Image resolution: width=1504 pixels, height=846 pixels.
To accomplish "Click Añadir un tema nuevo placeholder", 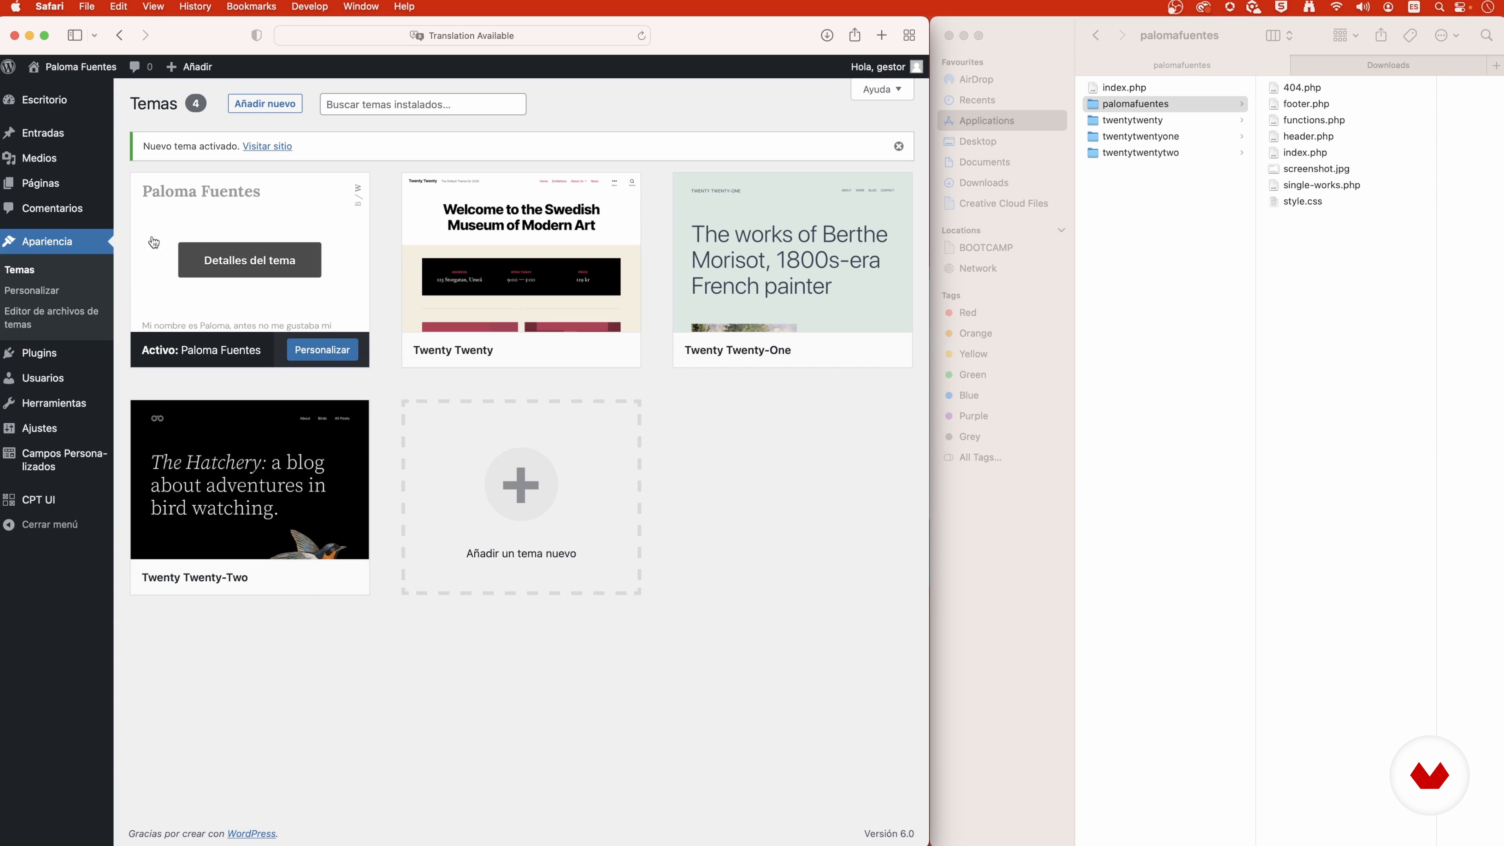I will click(521, 497).
